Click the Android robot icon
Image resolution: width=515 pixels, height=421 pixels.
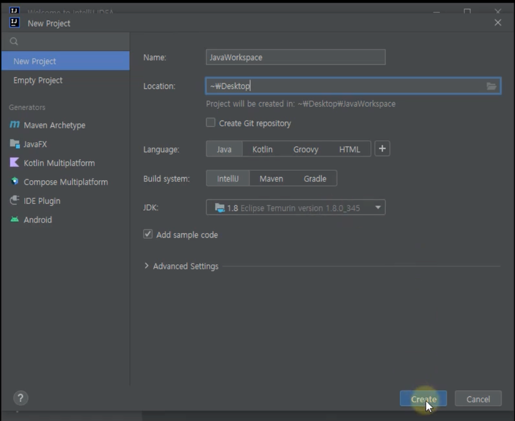tap(15, 219)
